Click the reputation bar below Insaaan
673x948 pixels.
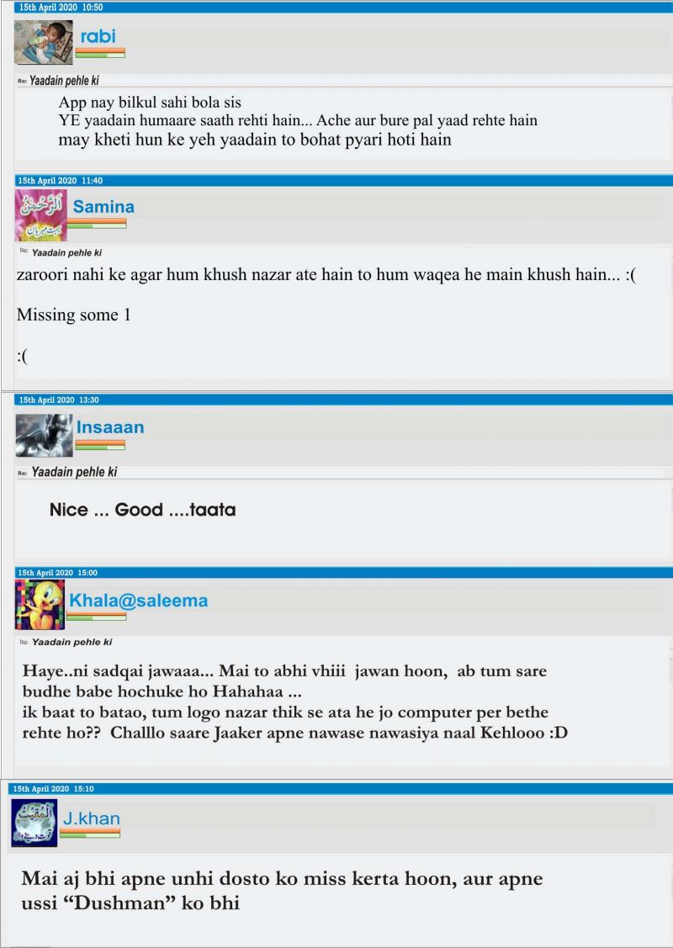tap(100, 445)
